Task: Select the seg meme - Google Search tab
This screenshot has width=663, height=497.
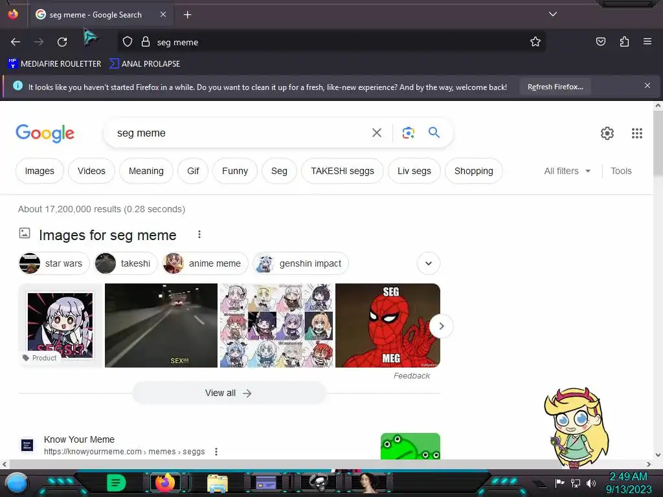Action: click(101, 15)
